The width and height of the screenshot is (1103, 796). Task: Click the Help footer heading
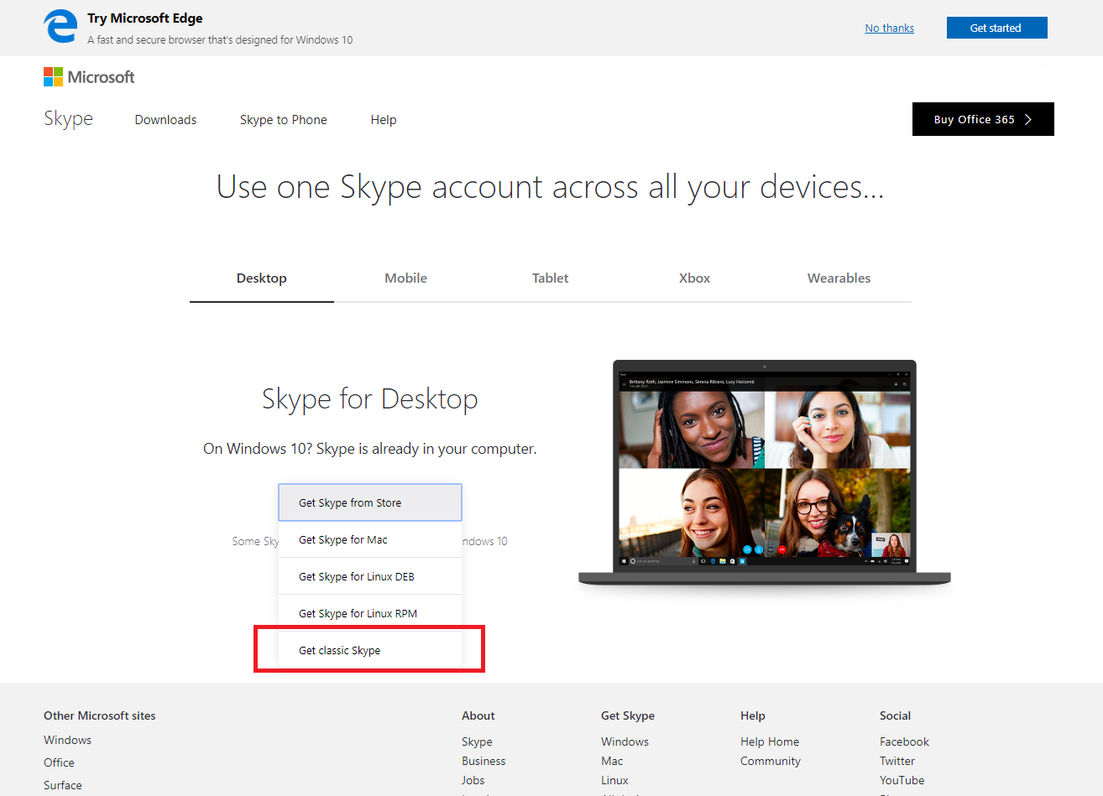[x=753, y=715]
